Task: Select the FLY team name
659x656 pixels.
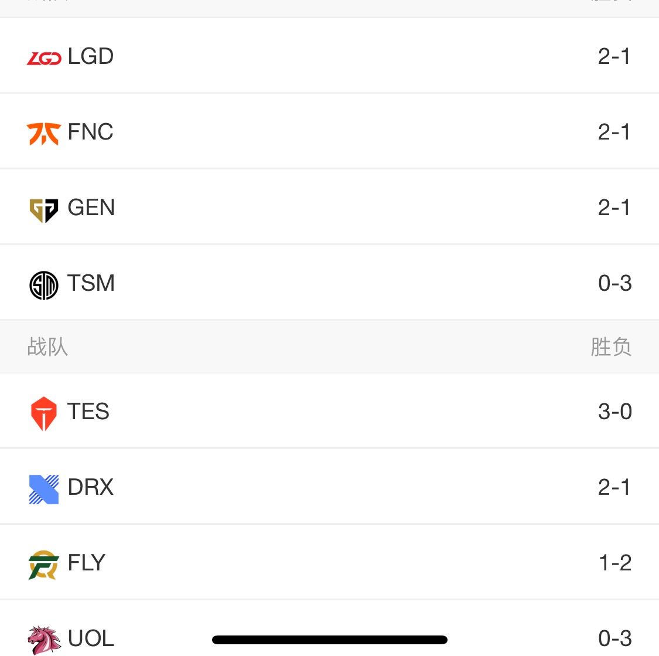Action: click(87, 563)
